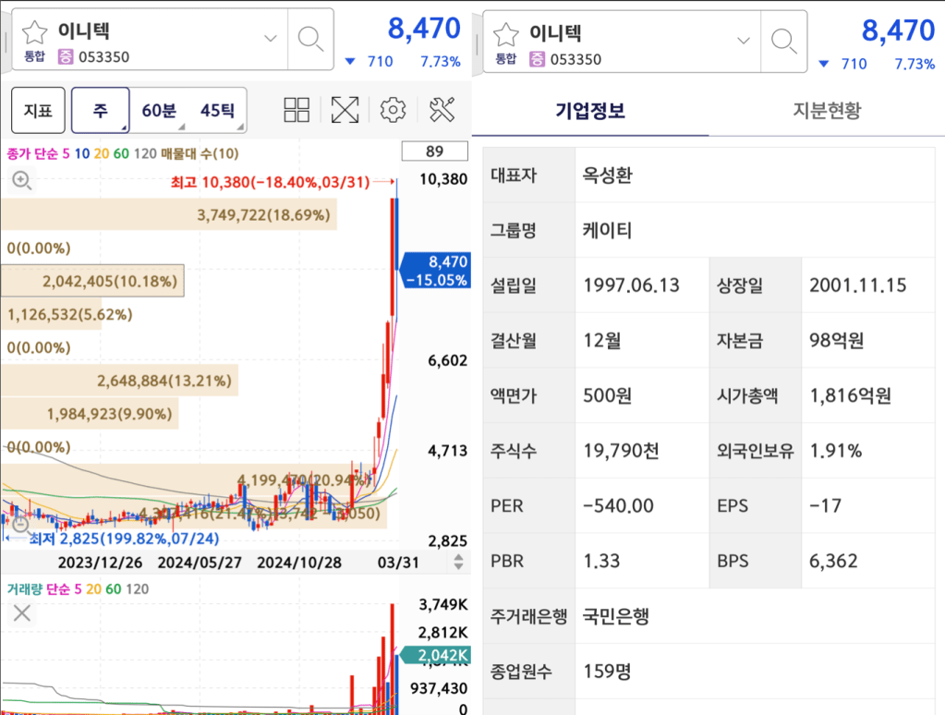
Task: Select the 주 weekly period dropdown
Action: (100, 110)
